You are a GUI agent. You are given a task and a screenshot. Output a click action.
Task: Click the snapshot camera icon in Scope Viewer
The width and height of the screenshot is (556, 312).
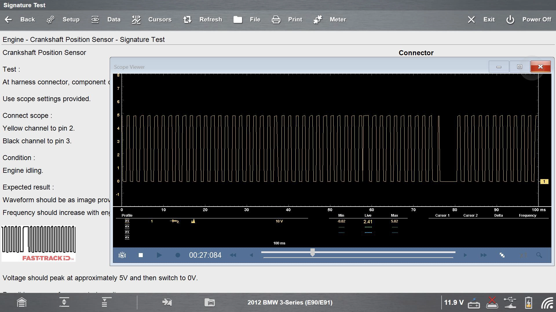click(x=122, y=255)
